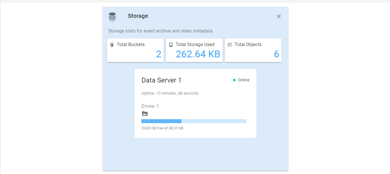Click the hard disk icon for Total Storage Used
The height and width of the screenshot is (174, 390).
pos(171,44)
